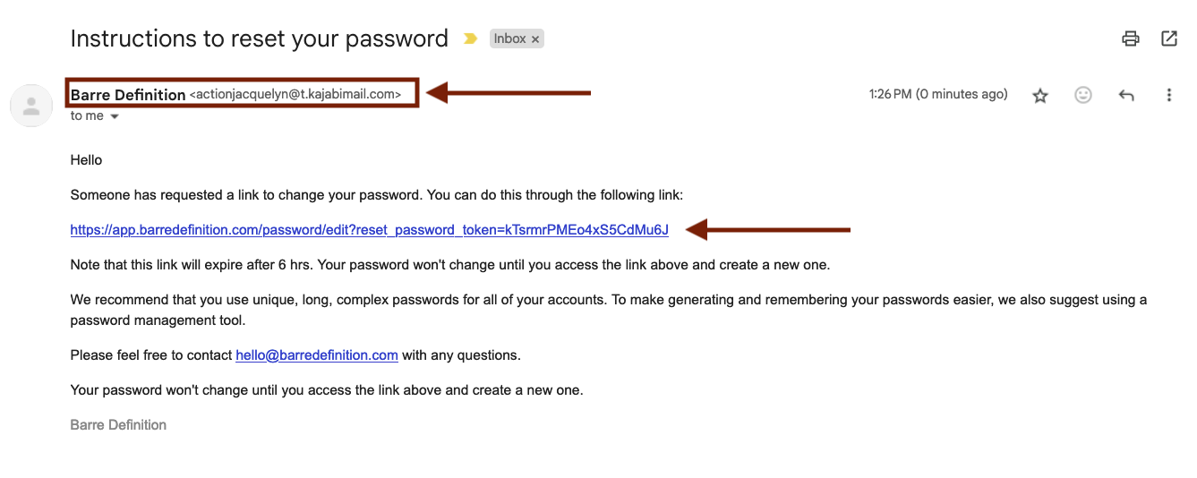Click the hello@barredefinition.com email link

[317, 355]
